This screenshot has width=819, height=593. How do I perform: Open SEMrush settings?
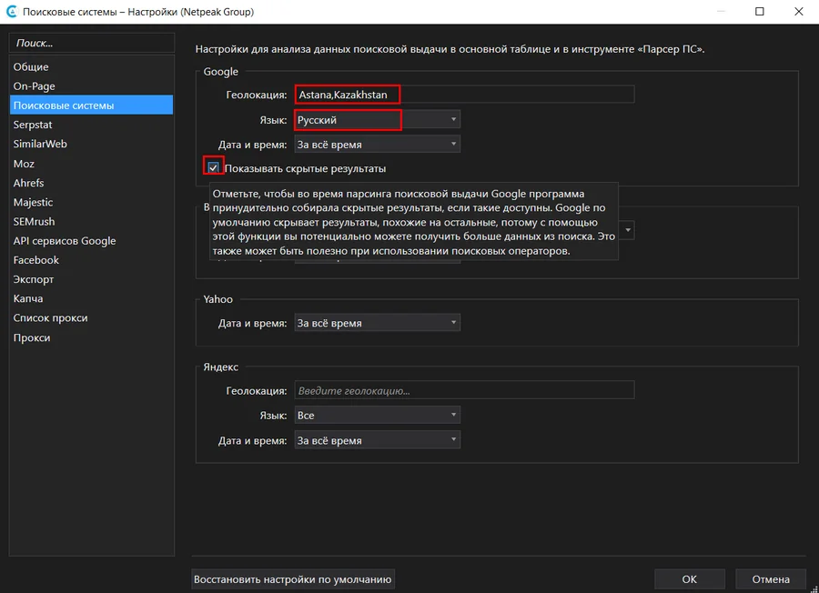(x=91, y=221)
